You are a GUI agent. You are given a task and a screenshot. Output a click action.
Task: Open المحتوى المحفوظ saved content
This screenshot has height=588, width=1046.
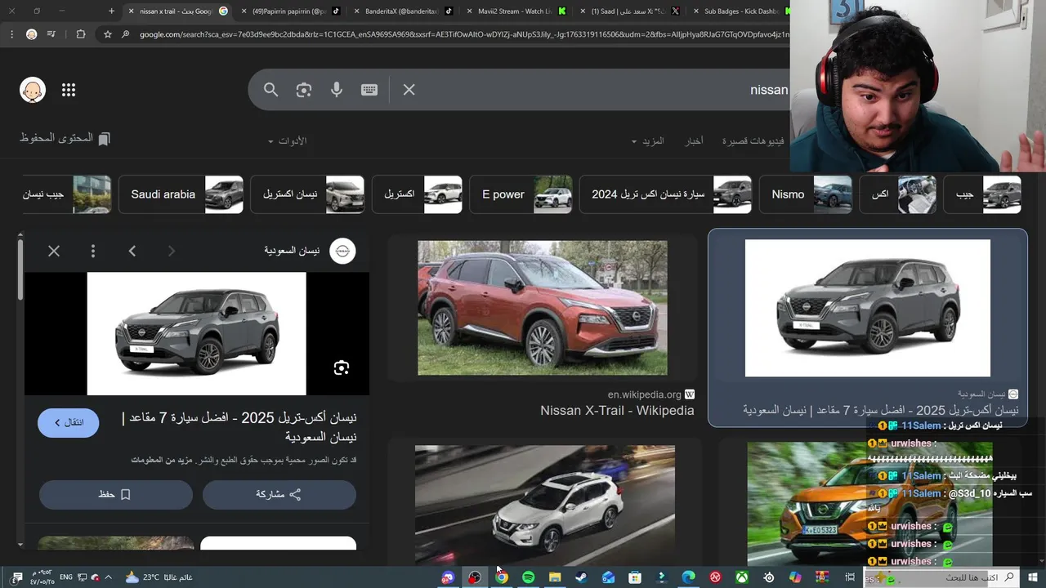[x=65, y=139]
